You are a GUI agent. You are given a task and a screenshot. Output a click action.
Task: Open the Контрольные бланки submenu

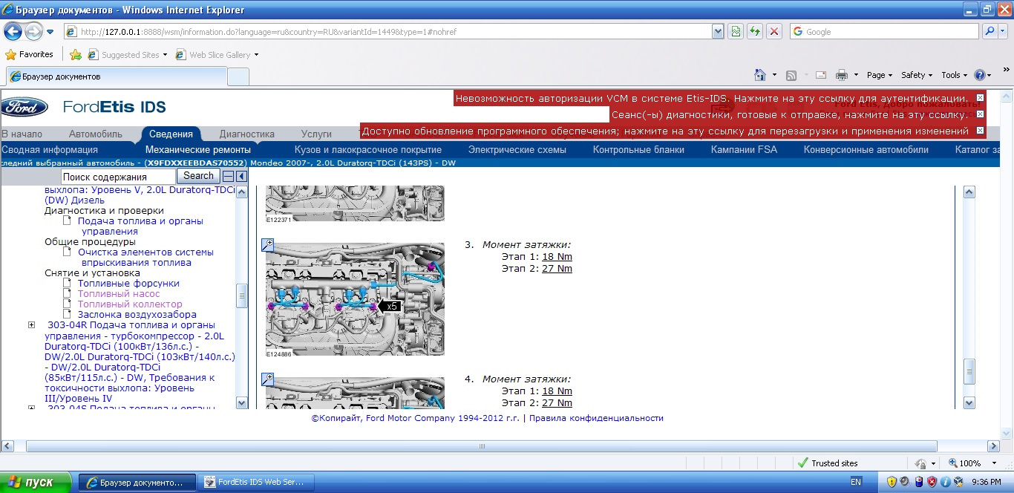[638, 149]
